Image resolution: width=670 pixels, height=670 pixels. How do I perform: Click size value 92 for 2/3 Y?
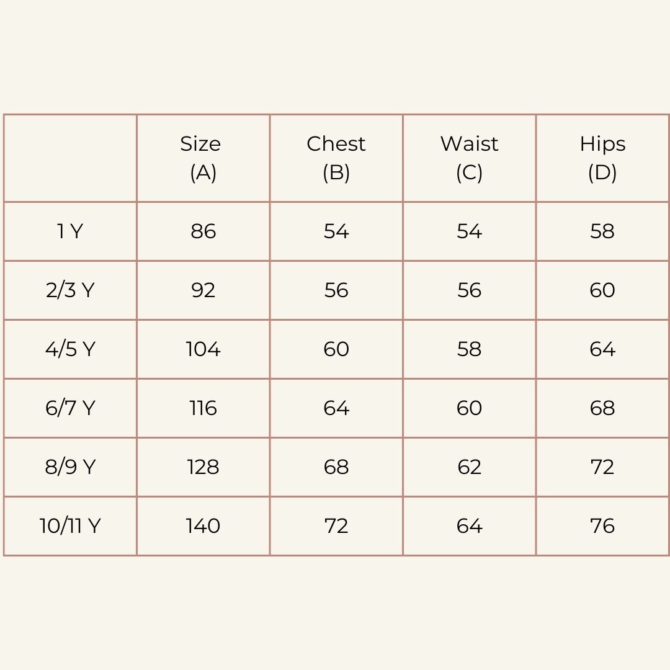(x=203, y=290)
